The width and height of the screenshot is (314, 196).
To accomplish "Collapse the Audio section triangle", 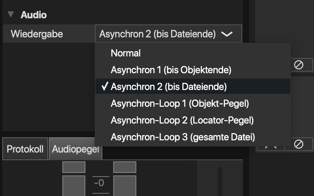I will (x=11, y=15).
